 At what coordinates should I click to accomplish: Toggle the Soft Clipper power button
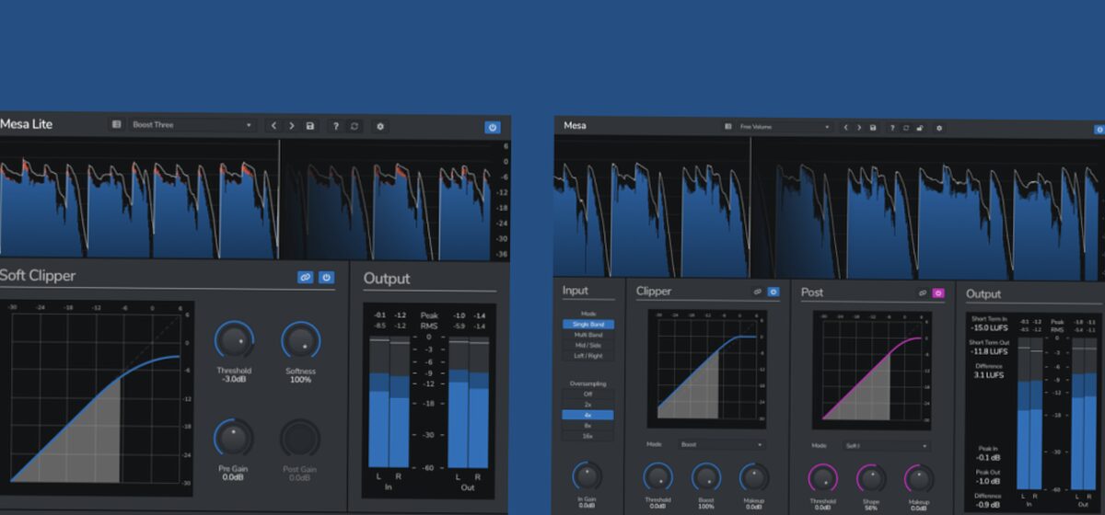pyautogui.click(x=326, y=277)
